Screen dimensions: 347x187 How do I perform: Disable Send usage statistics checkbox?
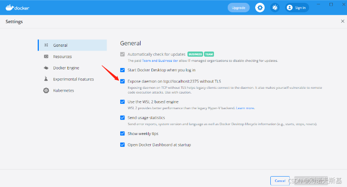pos(123,118)
